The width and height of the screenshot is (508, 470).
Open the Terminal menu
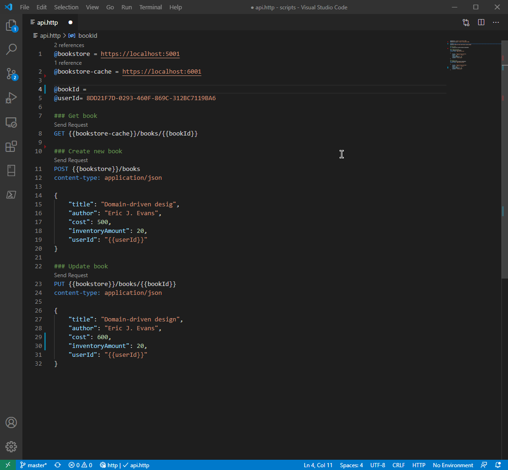tap(151, 7)
